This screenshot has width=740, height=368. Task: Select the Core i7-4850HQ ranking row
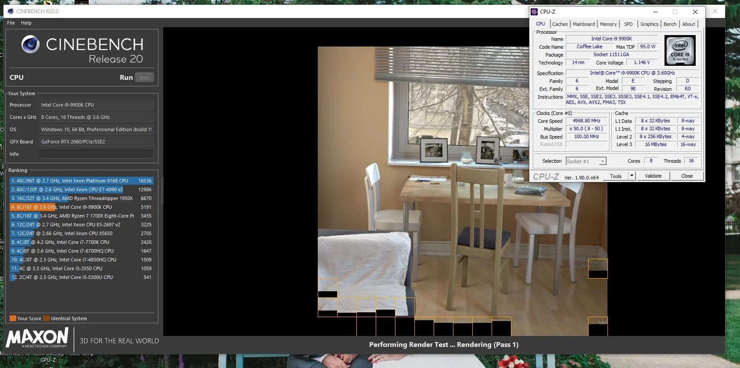81,260
